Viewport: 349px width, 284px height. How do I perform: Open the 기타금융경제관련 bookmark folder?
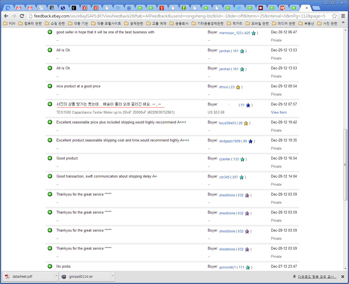coord(207,23)
